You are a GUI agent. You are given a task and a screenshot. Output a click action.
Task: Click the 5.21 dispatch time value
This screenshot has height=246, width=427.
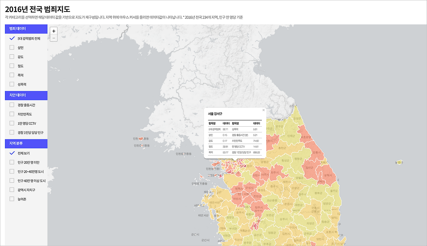255,135
